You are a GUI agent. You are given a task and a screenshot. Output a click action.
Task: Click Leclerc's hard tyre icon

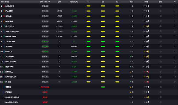[148, 6]
